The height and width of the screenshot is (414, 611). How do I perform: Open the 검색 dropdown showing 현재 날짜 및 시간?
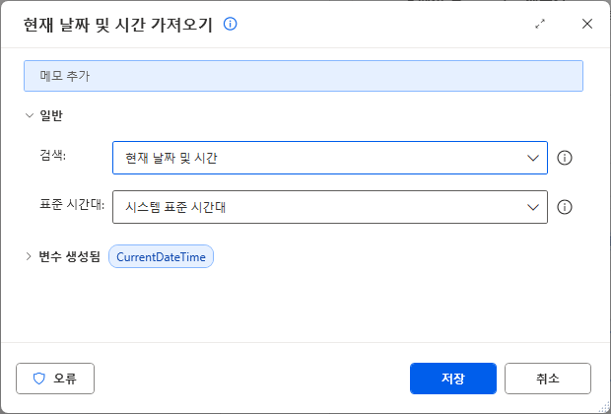330,158
